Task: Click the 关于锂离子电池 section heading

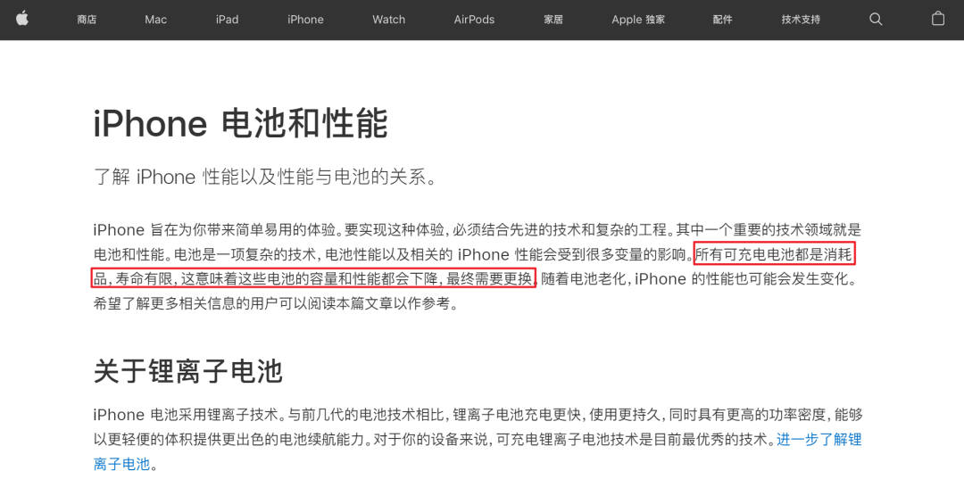Action: [188, 371]
